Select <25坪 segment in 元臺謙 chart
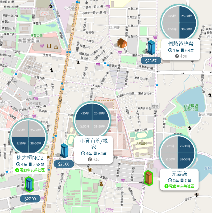The width and height of the screenshot is (212, 213). 169,145
